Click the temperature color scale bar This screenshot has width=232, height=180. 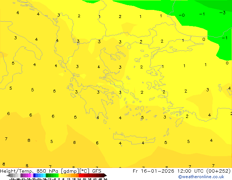point(56,175)
